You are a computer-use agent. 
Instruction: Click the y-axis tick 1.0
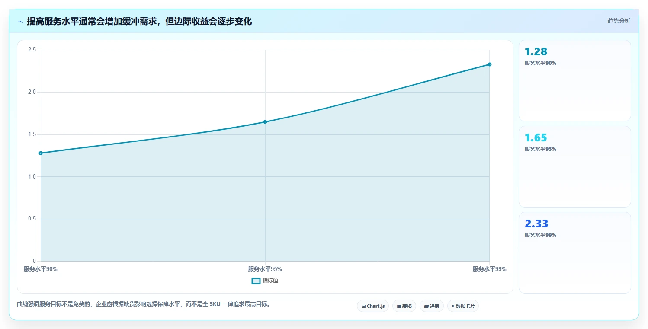(32, 176)
